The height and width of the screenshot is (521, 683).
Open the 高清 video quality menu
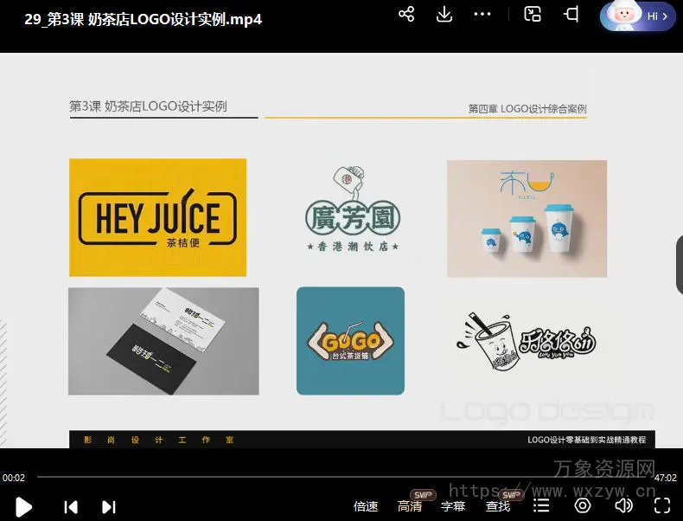point(410,506)
